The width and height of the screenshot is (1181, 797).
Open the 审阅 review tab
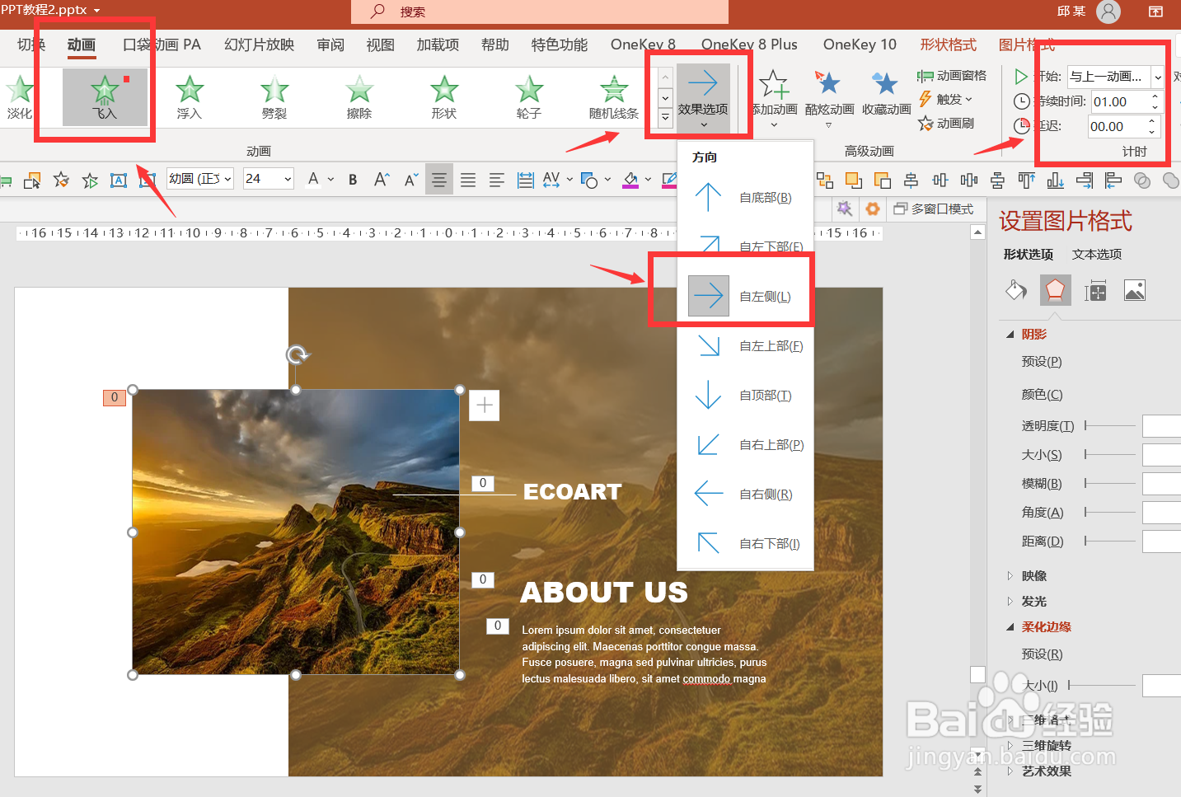tap(330, 45)
